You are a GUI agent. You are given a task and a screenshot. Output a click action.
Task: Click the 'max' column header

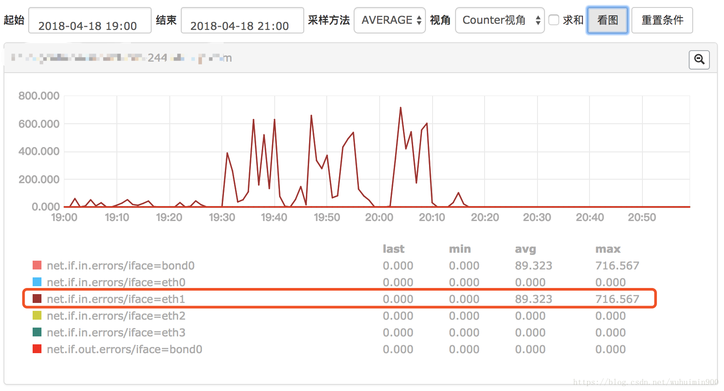(608, 249)
